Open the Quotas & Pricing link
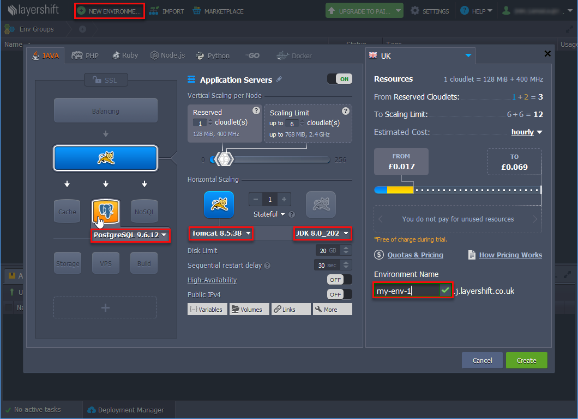578x419 pixels. pos(415,255)
